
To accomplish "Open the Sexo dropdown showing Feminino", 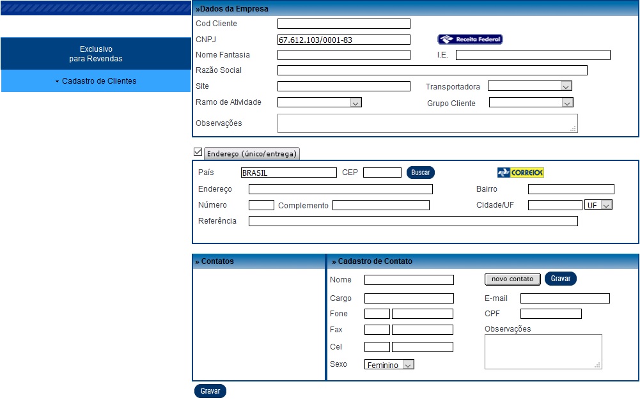I will pyautogui.click(x=389, y=365).
